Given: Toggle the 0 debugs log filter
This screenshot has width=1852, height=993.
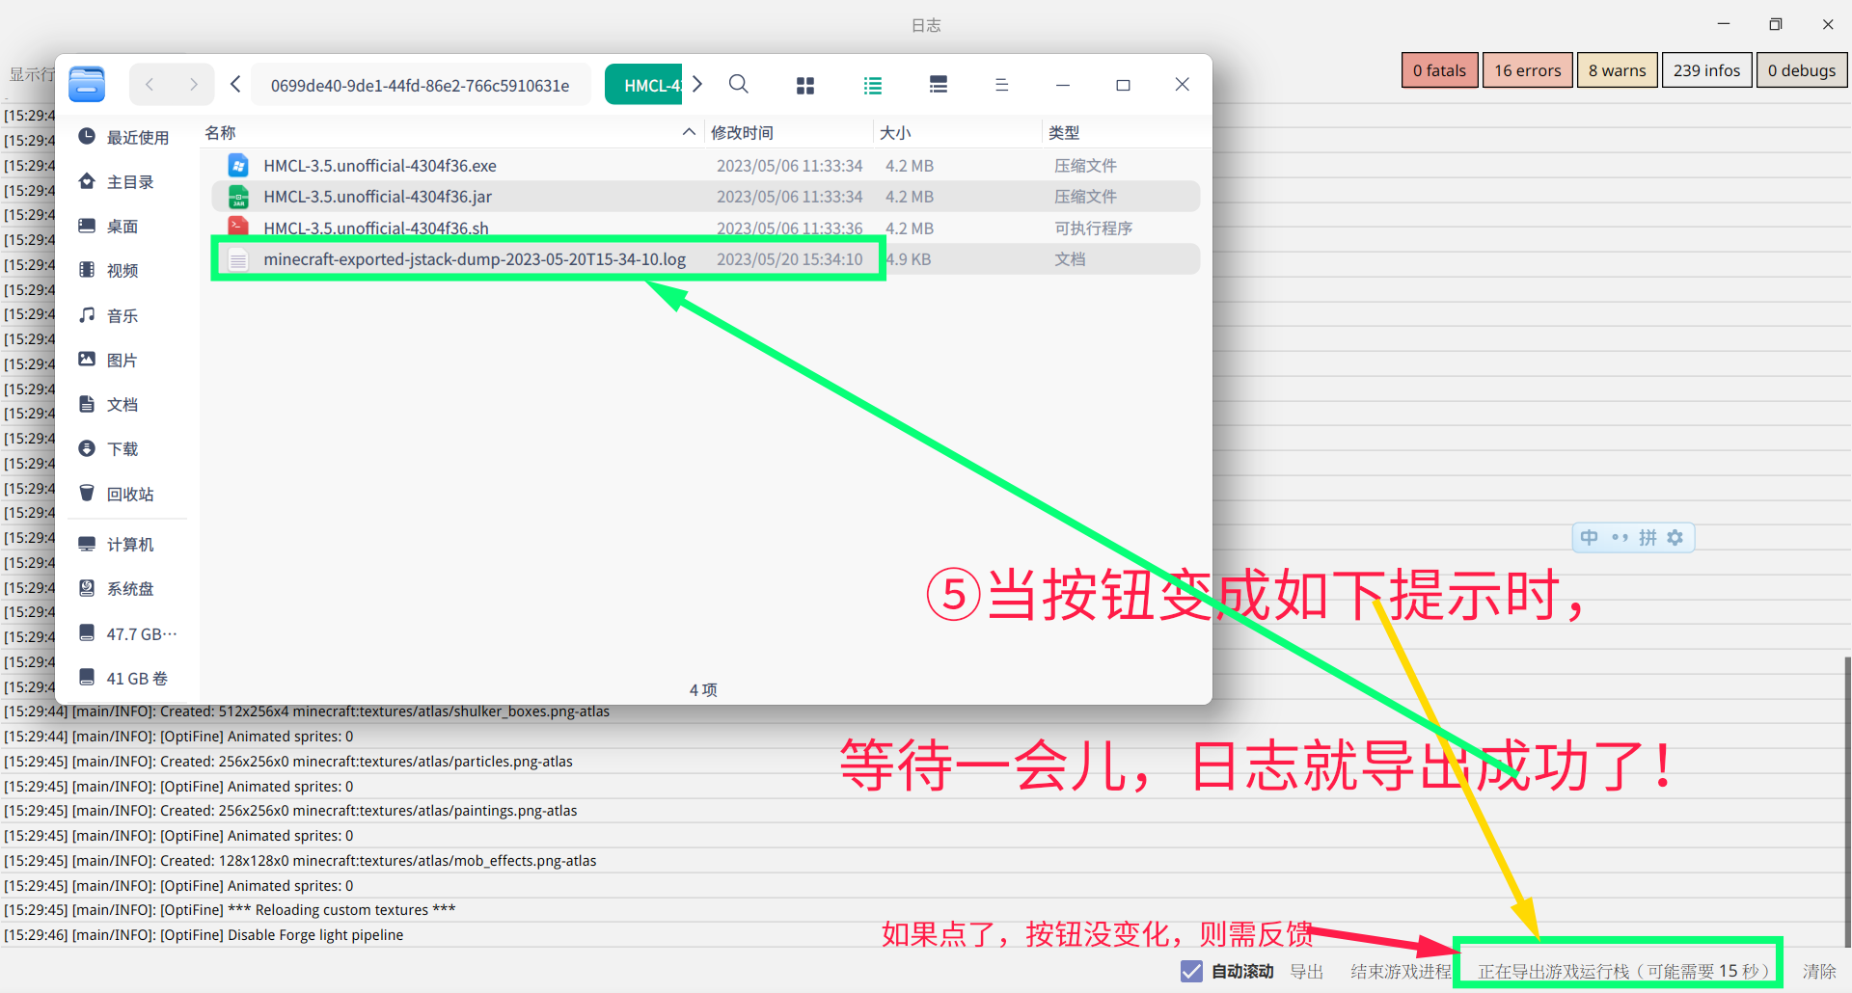Looking at the screenshot, I should click(x=1802, y=70).
